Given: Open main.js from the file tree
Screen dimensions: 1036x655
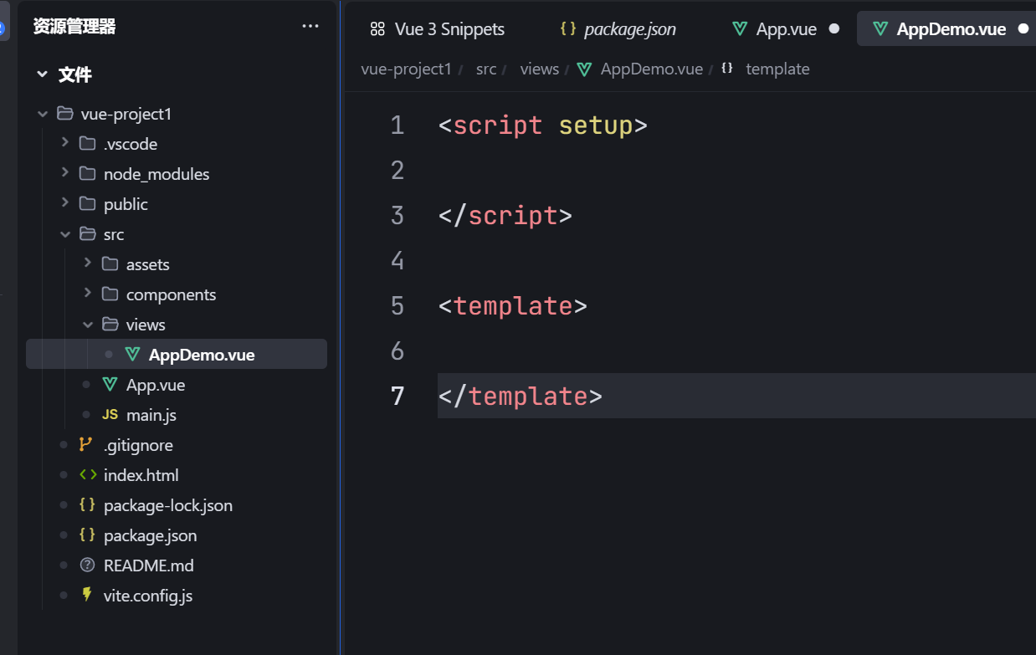Looking at the screenshot, I should 151,415.
